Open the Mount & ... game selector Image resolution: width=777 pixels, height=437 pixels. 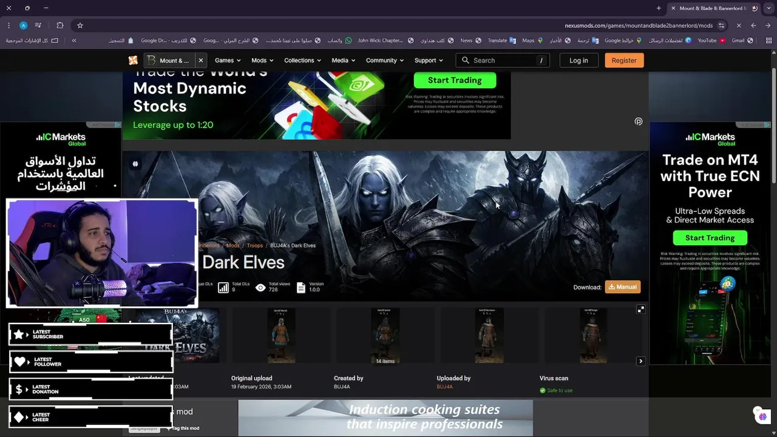coord(169,60)
